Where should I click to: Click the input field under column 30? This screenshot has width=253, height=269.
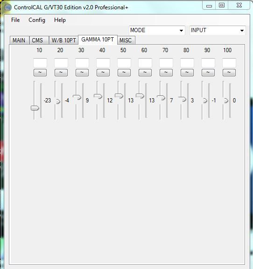[82, 63]
